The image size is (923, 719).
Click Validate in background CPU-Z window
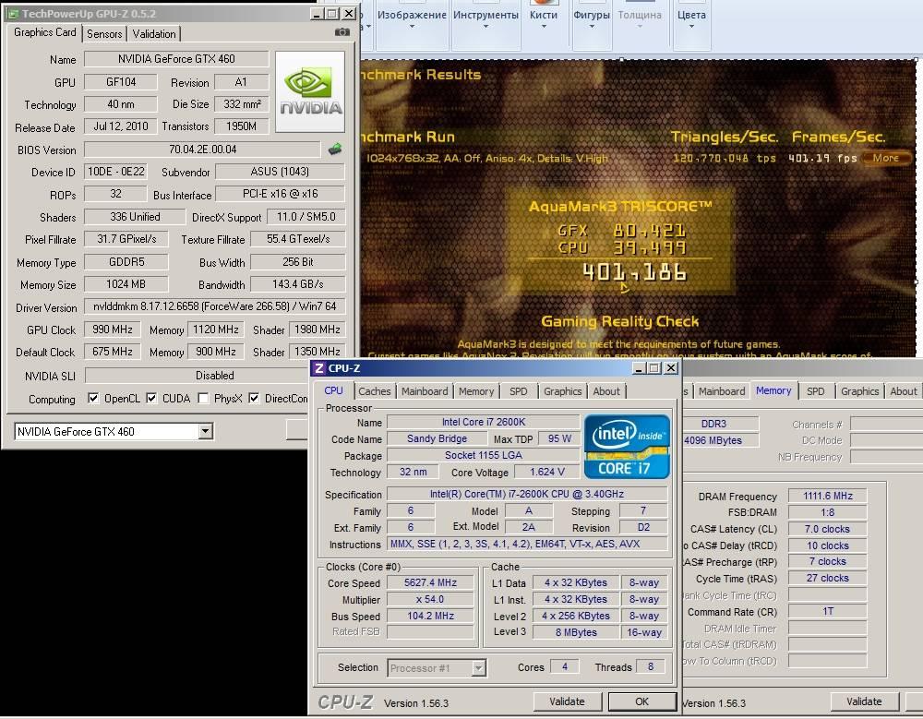[x=864, y=701]
